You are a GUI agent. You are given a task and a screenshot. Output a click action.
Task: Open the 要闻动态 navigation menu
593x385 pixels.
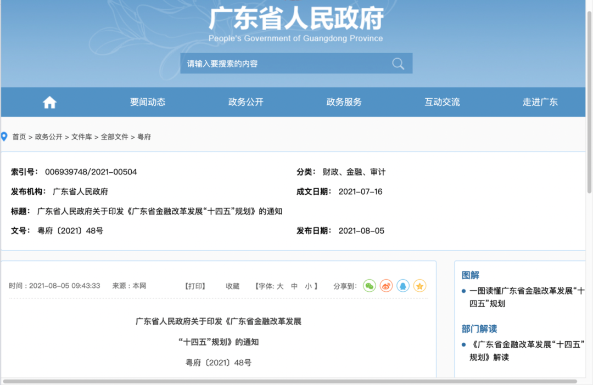148,102
